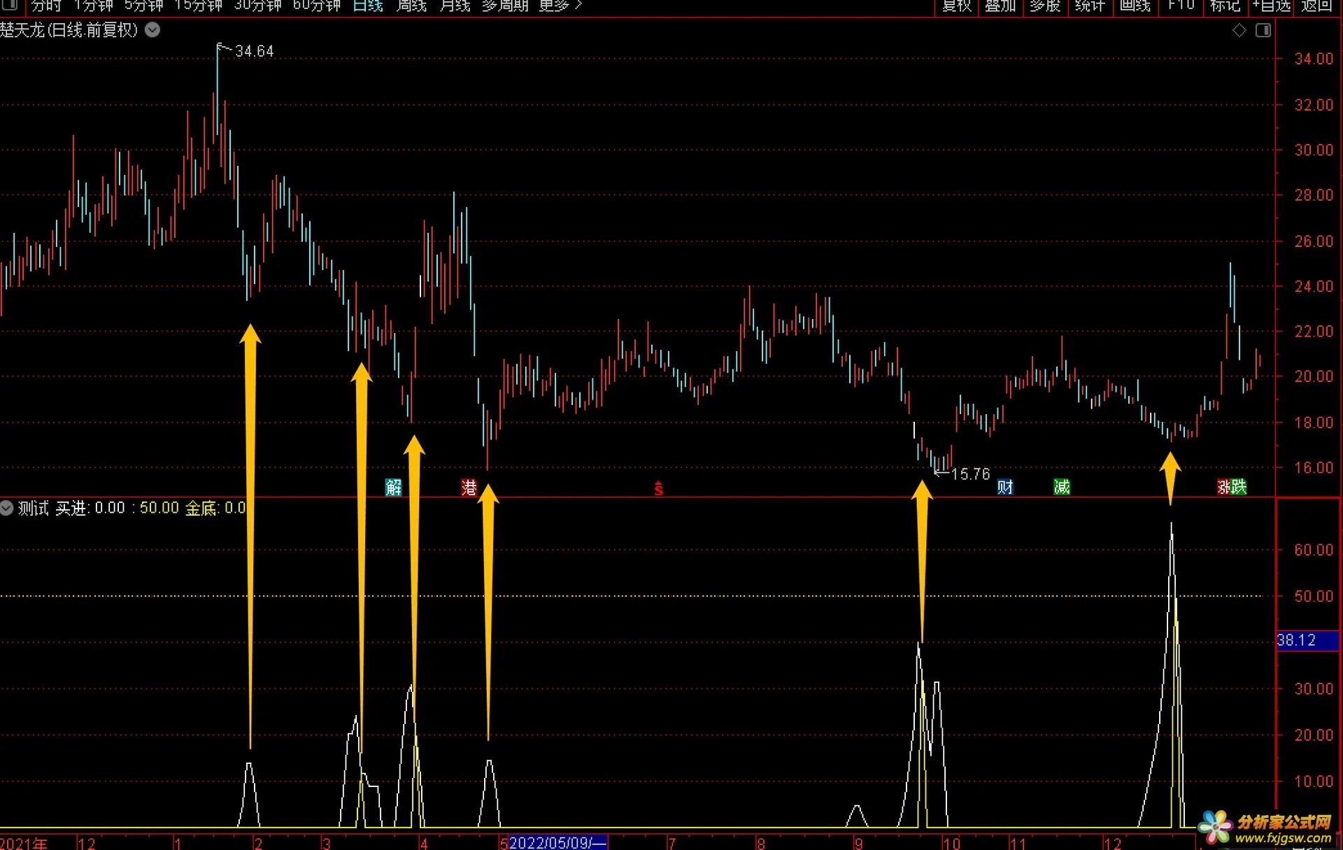Open the 楚天龙 chart title dropdown arrow

pos(152,30)
